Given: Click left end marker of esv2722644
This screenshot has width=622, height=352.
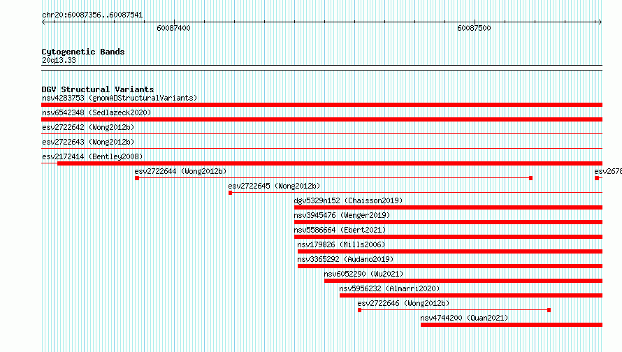Looking at the screenshot, I should click(x=137, y=178).
